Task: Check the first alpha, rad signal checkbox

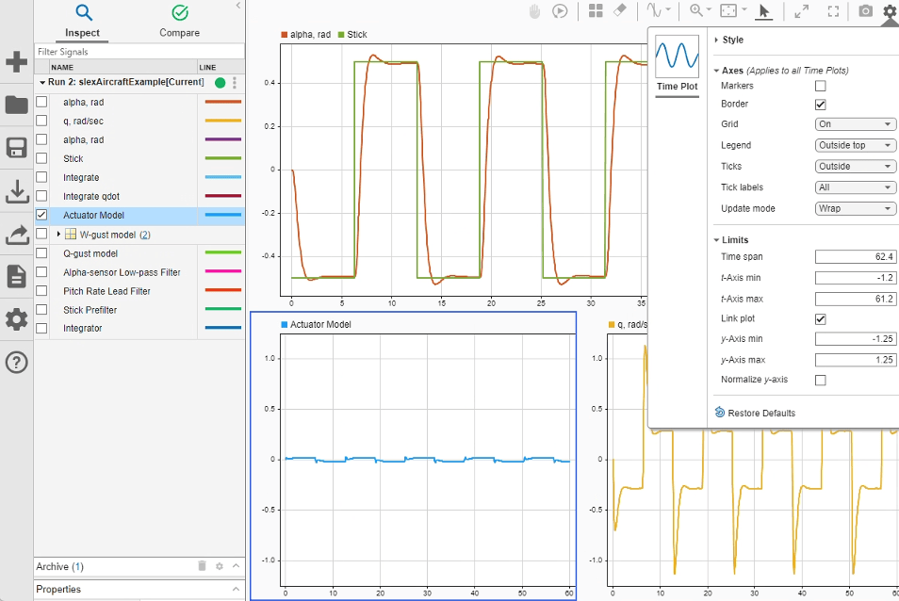Action: pyautogui.click(x=41, y=102)
